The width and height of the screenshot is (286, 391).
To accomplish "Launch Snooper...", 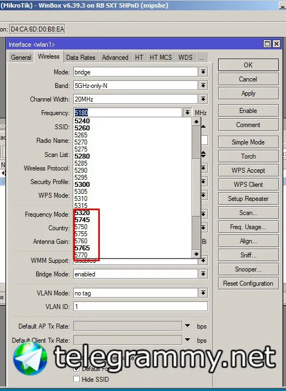I will coord(249,269).
